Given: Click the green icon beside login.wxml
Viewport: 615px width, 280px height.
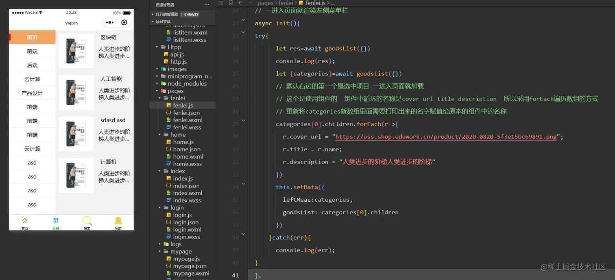Looking at the screenshot, I should (168, 230).
